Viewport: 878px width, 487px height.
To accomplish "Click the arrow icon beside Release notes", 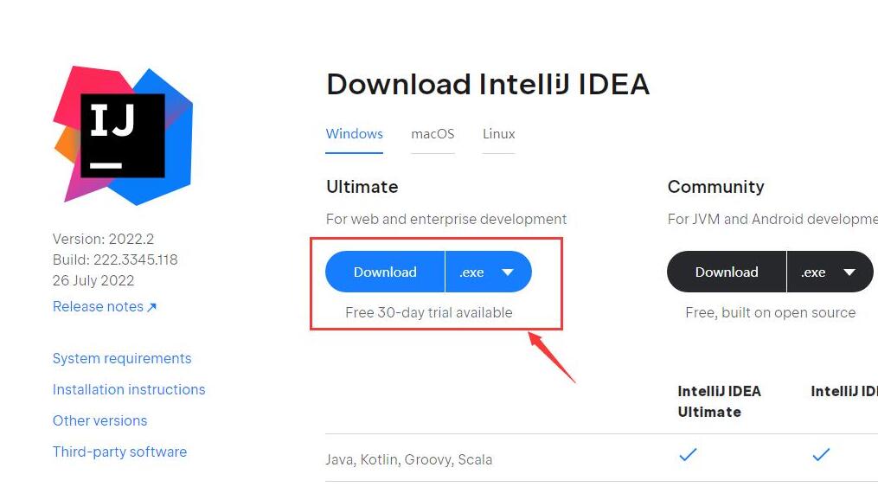I will pyautogui.click(x=151, y=307).
